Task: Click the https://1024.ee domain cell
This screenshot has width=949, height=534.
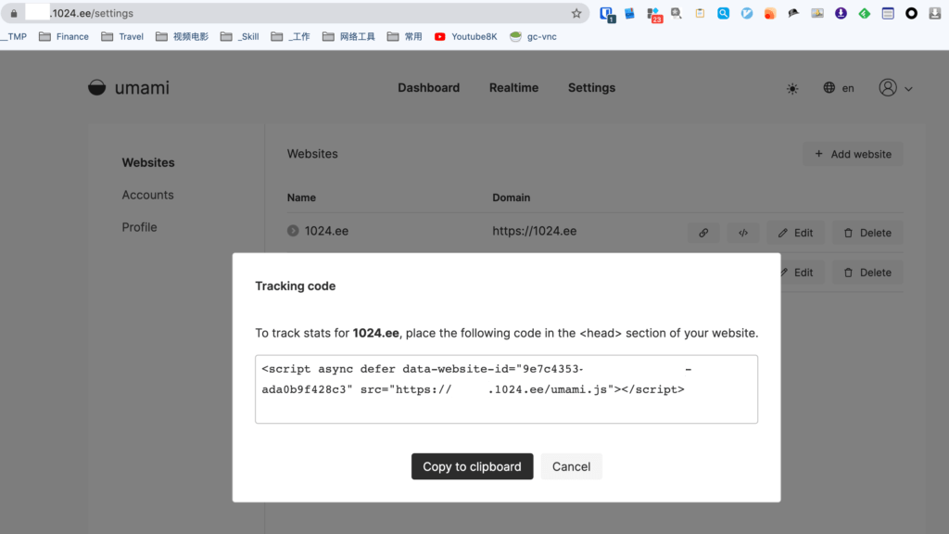Action: click(x=535, y=231)
